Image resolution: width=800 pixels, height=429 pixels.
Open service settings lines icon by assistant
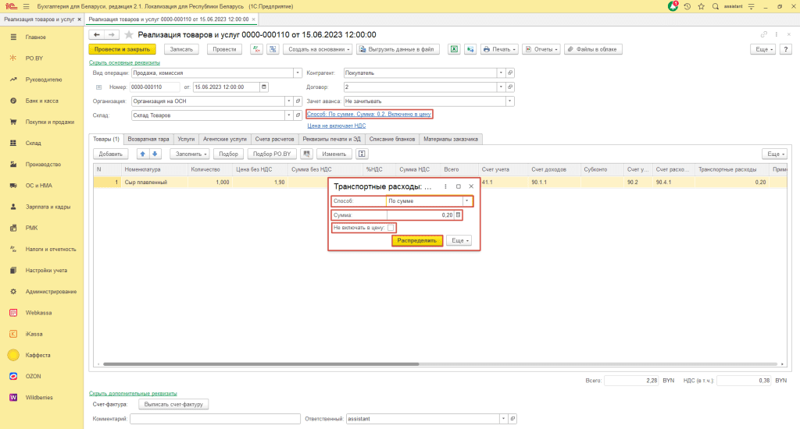[x=752, y=6]
